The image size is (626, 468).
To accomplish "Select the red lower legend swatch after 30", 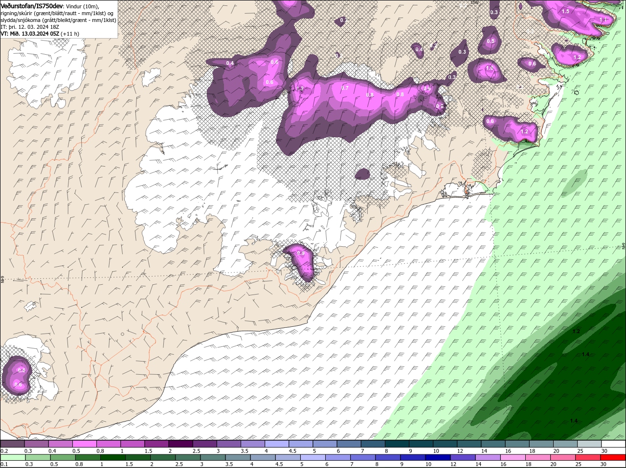I will pos(612,457).
